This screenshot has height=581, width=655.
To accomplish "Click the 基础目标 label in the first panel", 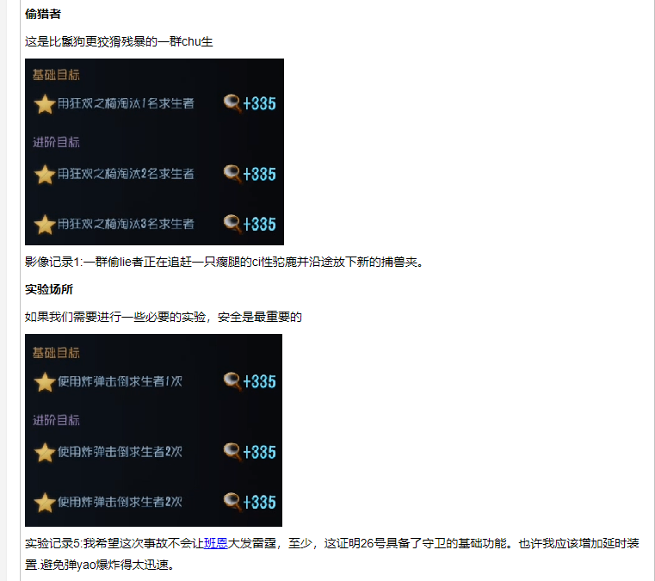I will [x=56, y=75].
